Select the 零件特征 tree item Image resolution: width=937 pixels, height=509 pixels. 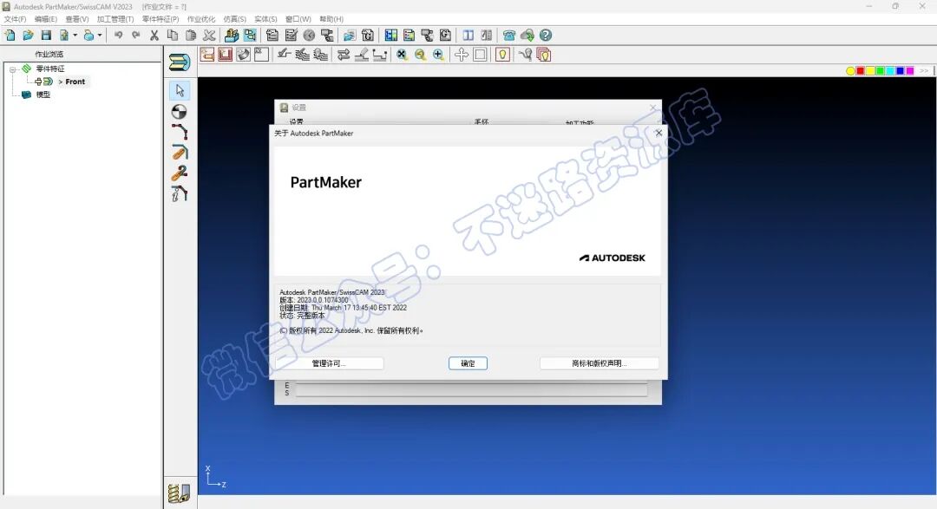50,69
